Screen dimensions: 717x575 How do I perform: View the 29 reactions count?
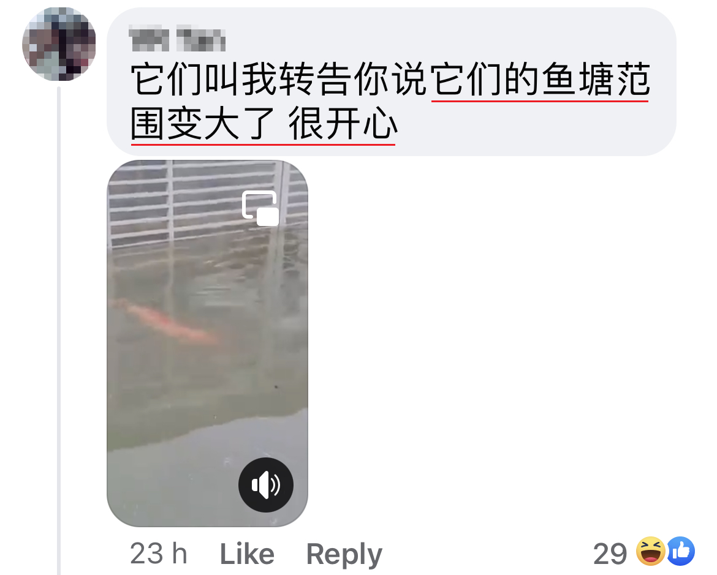pyautogui.click(x=610, y=554)
